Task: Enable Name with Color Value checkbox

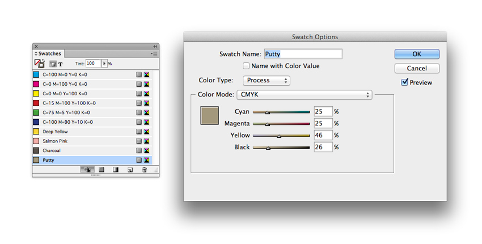Action: pyautogui.click(x=246, y=66)
